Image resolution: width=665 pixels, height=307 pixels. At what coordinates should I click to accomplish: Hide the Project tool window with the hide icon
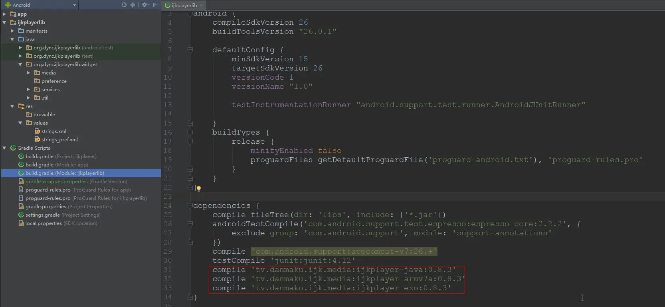pos(155,5)
